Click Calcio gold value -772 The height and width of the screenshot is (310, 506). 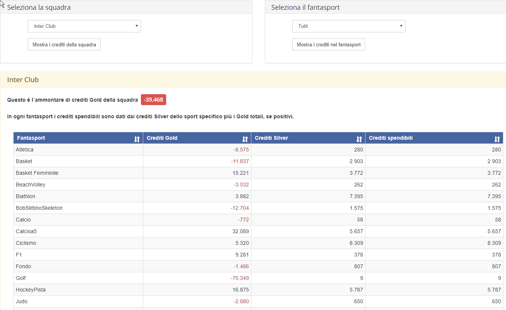[x=243, y=220]
